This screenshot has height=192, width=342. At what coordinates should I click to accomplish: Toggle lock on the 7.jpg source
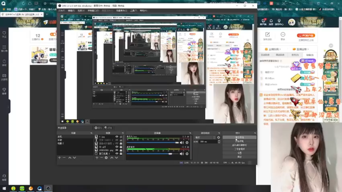(x=121, y=137)
